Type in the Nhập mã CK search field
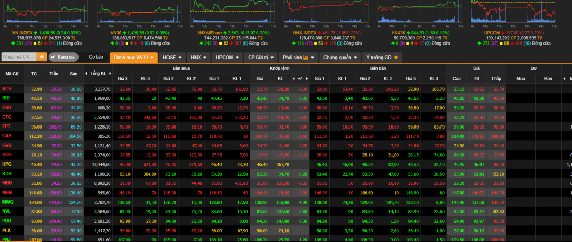 point(18,56)
